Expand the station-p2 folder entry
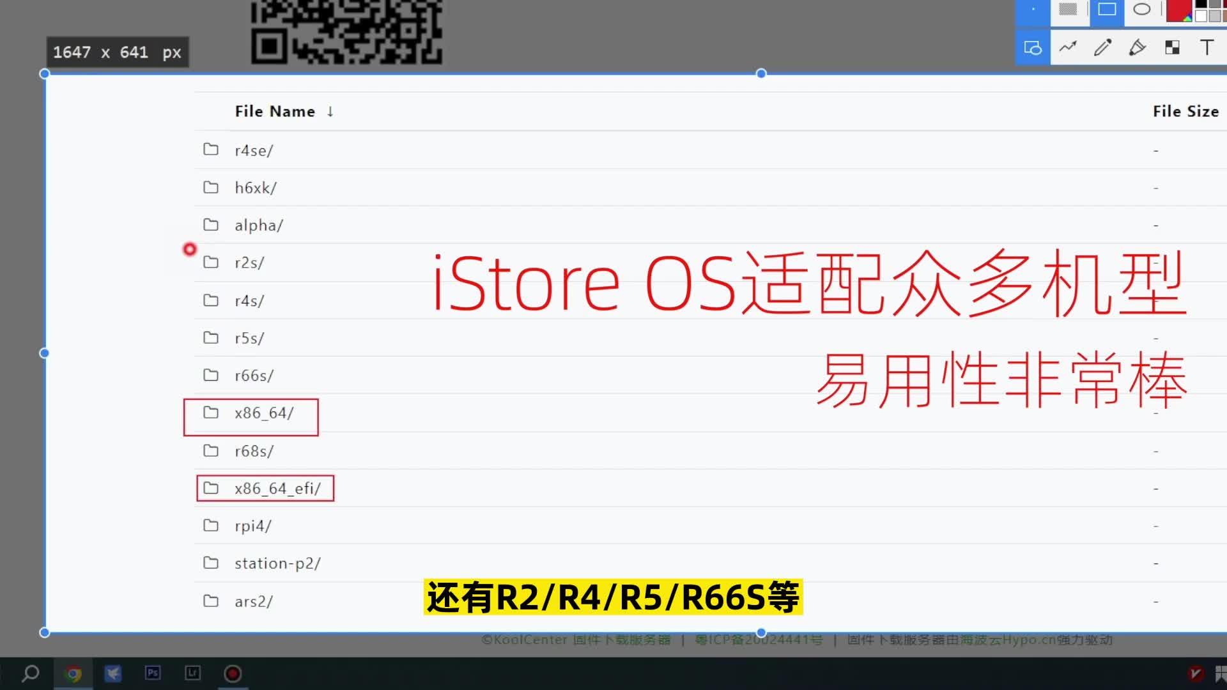The image size is (1227, 690). point(277,563)
